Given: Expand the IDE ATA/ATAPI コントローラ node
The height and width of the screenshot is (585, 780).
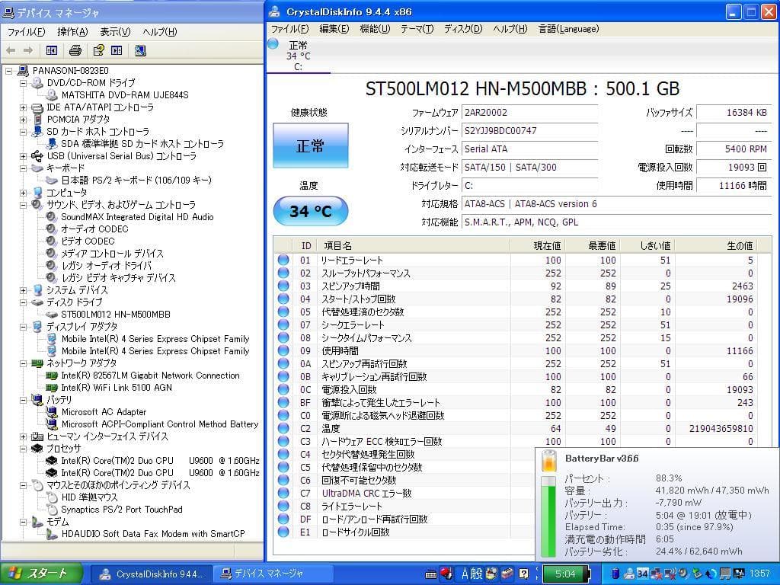Looking at the screenshot, I should point(24,108).
